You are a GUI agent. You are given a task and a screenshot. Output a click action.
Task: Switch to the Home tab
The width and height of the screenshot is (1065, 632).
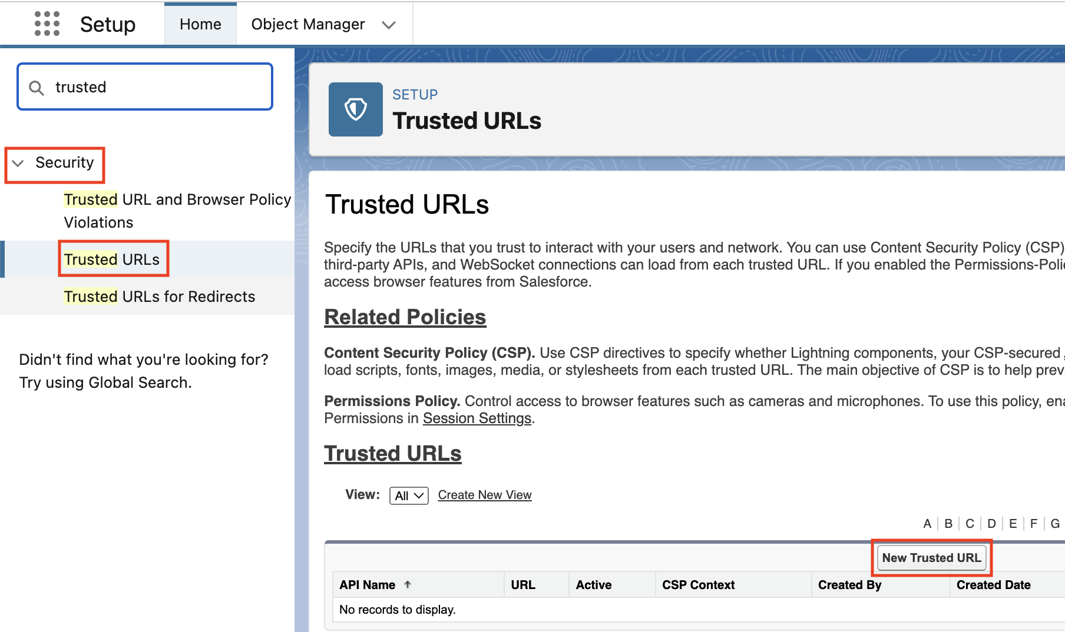200,24
